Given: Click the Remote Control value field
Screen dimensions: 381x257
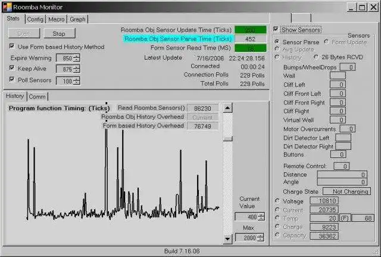Looking at the screenshot, I should click(x=341, y=166).
